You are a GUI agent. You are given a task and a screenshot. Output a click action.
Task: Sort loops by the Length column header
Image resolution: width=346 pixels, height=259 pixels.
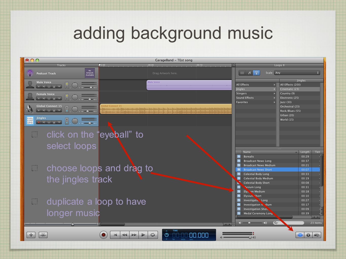pyautogui.click(x=305, y=152)
